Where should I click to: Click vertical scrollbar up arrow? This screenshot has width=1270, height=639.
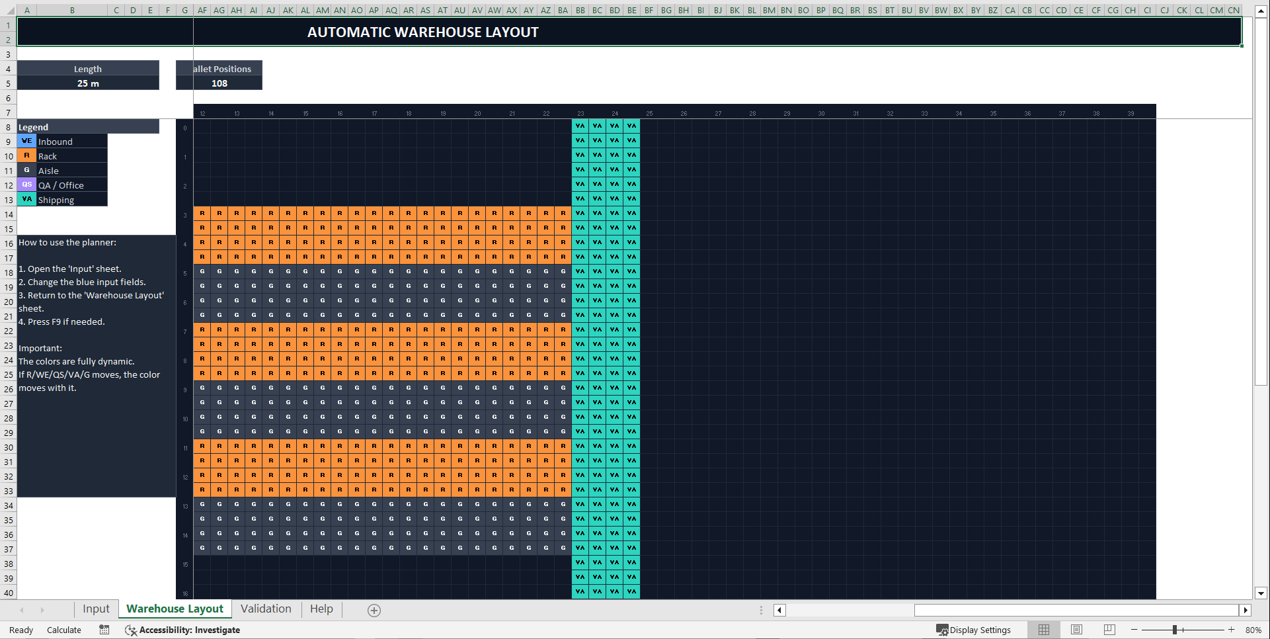tap(1261, 11)
